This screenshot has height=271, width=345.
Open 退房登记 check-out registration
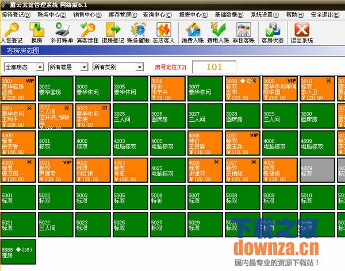pyautogui.click(x=112, y=32)
